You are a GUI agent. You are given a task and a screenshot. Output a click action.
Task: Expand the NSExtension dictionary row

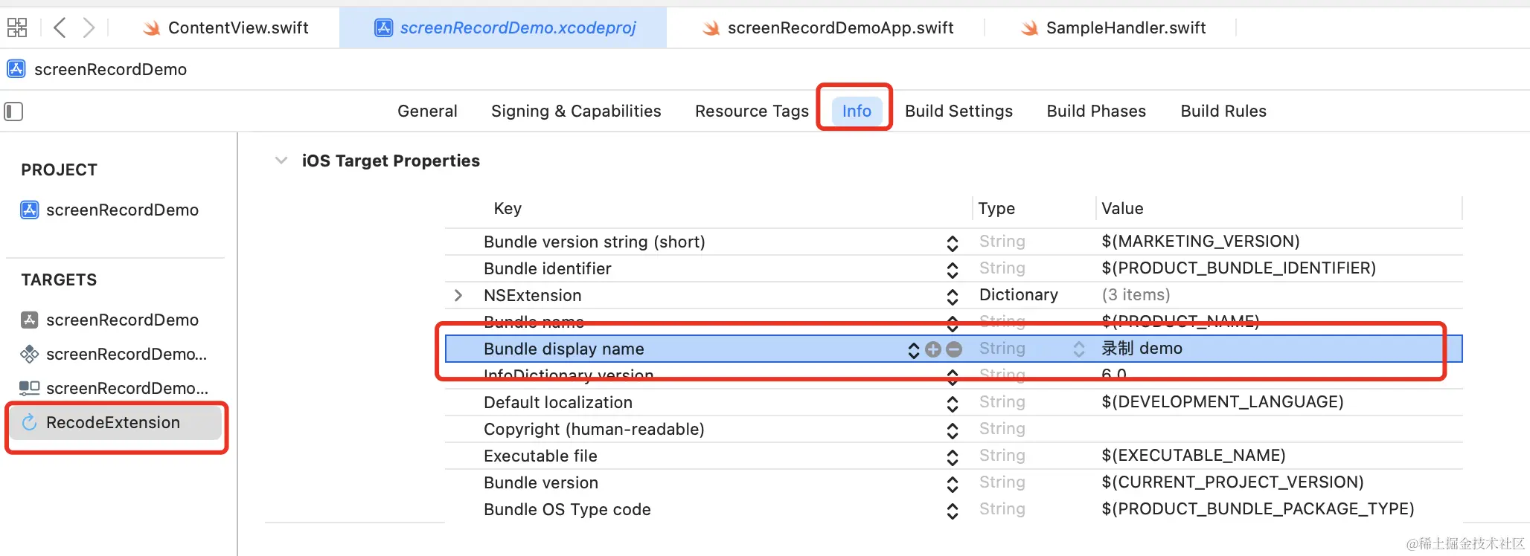pyautogui.click(x=458, y=296)
